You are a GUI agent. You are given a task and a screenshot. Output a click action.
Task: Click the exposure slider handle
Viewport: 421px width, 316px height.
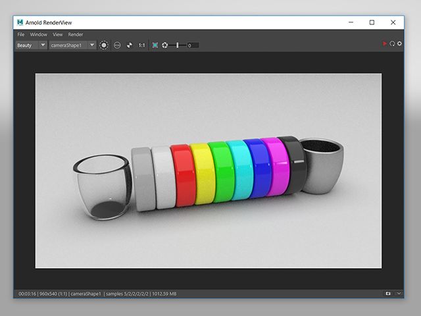[x=177, y=45]
